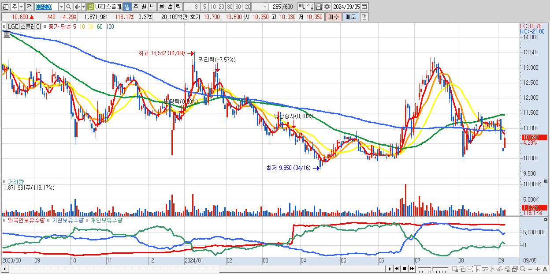Select the 틱 tick chart period
Viewport: 550px width, 274px height.
coord(178,7)
